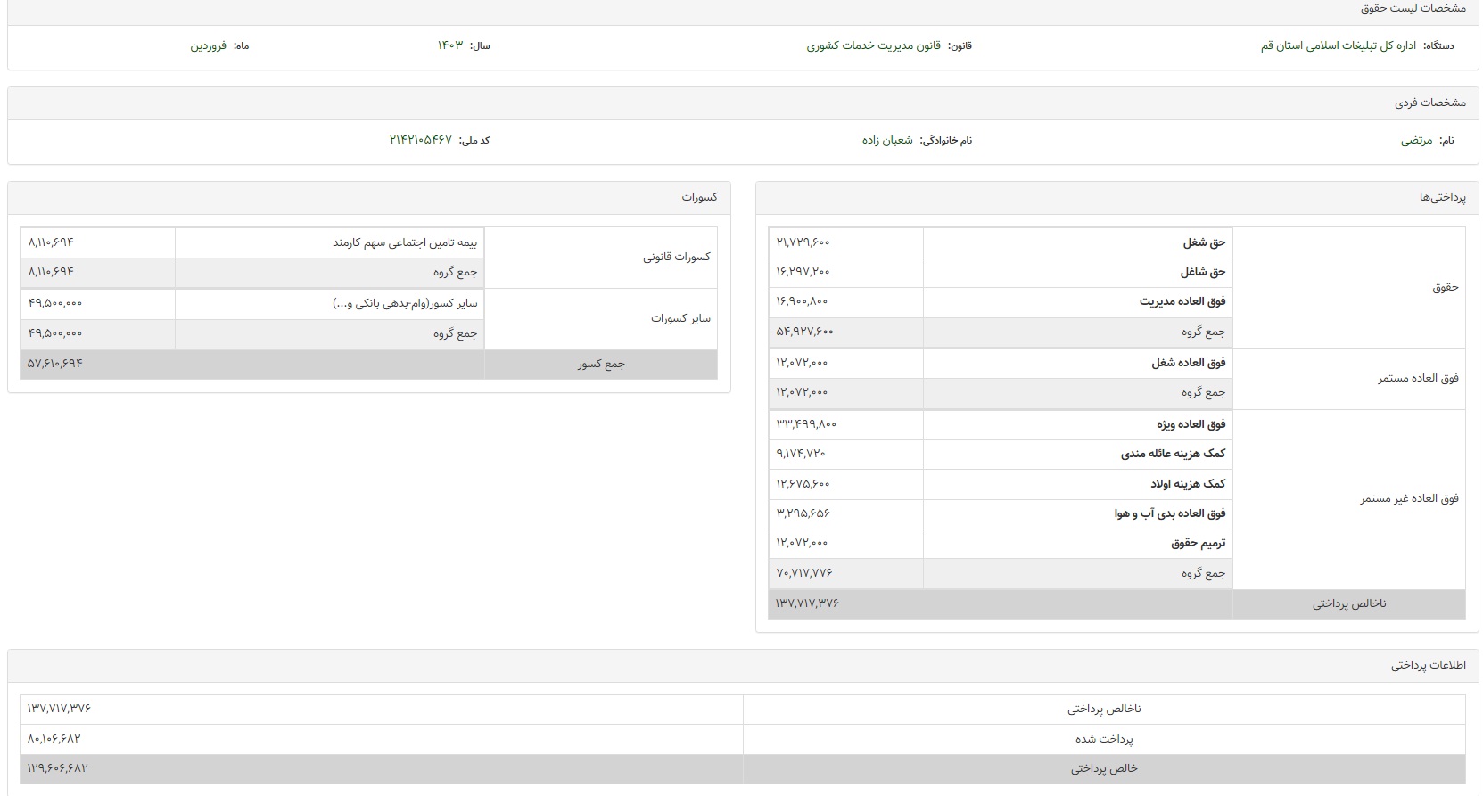1483x796 pixels.
Task: Click the 'سایر کسور(وام-بدهی بانکی و...)' label
Action: pos(405,304)
